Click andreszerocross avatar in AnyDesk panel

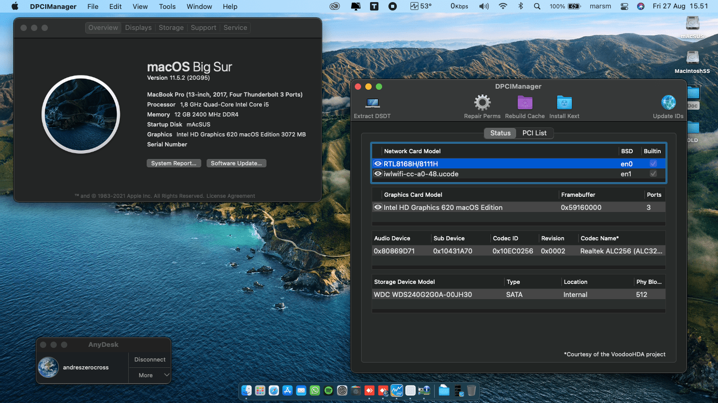(48, 367)
